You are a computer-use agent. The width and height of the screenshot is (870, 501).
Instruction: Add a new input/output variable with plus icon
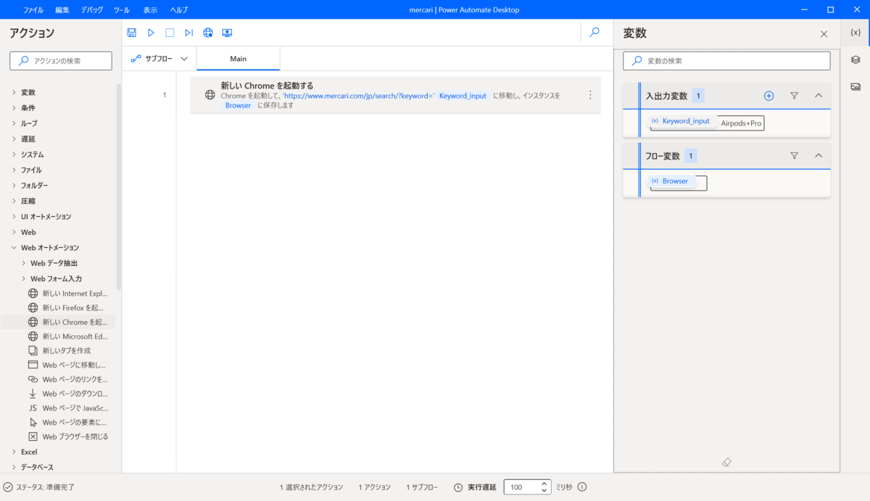click(x=769, y=96)
